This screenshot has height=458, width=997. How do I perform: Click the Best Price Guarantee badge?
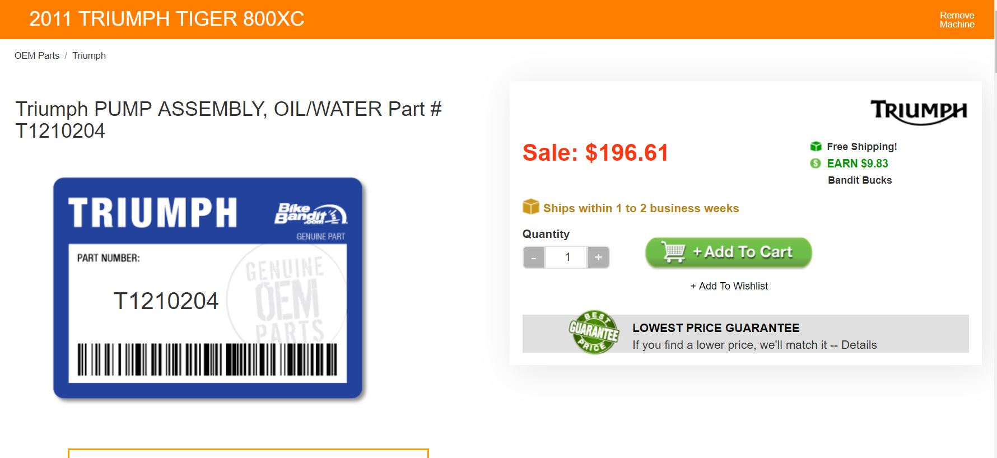coord(594,332)
